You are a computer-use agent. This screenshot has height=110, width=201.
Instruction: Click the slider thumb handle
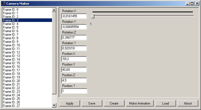coord(93,16)
